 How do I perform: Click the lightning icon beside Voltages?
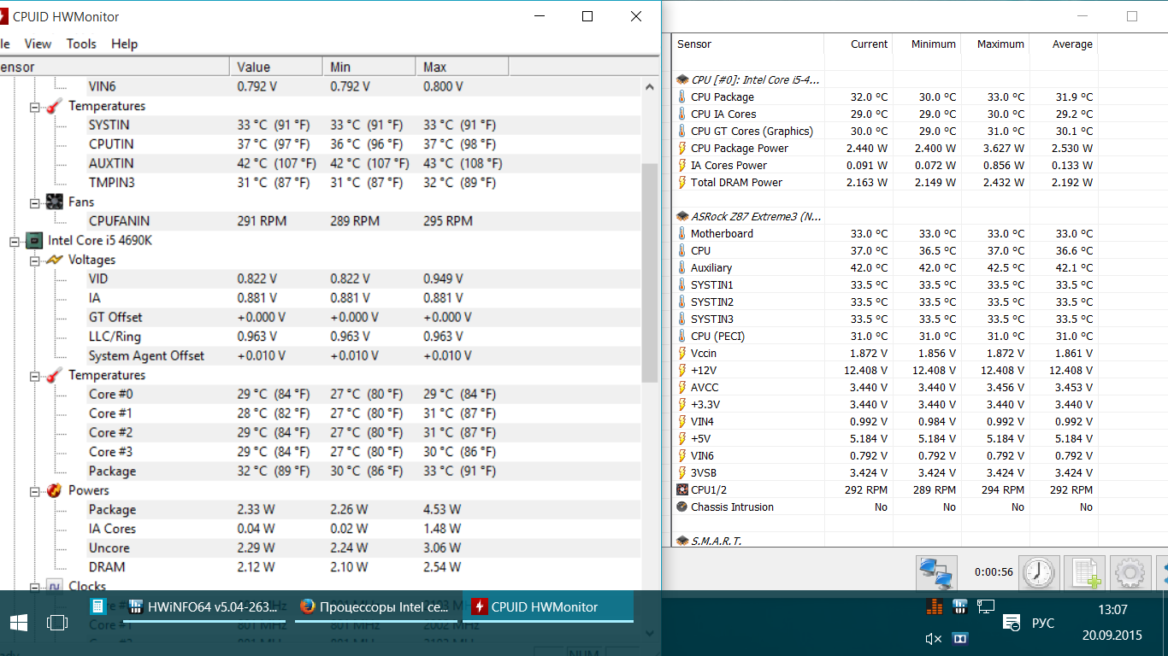[55, 260]
